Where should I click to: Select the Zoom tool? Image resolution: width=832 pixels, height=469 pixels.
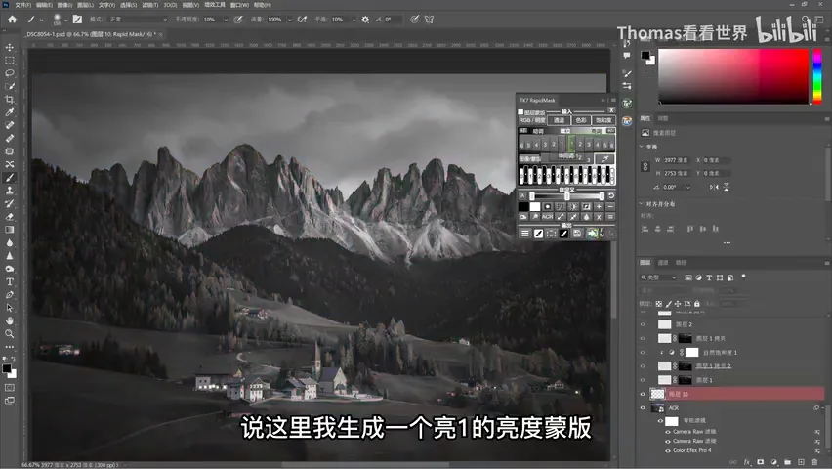tap(10, 333)
